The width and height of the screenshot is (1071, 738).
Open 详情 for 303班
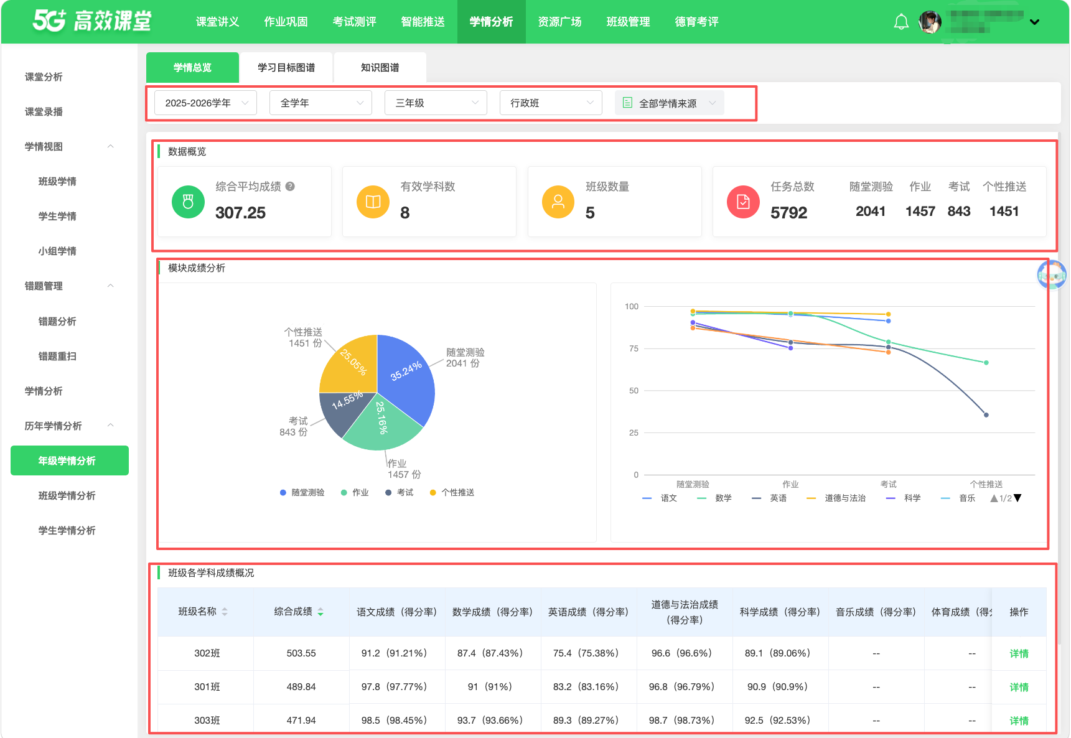tap(1019, 721)
